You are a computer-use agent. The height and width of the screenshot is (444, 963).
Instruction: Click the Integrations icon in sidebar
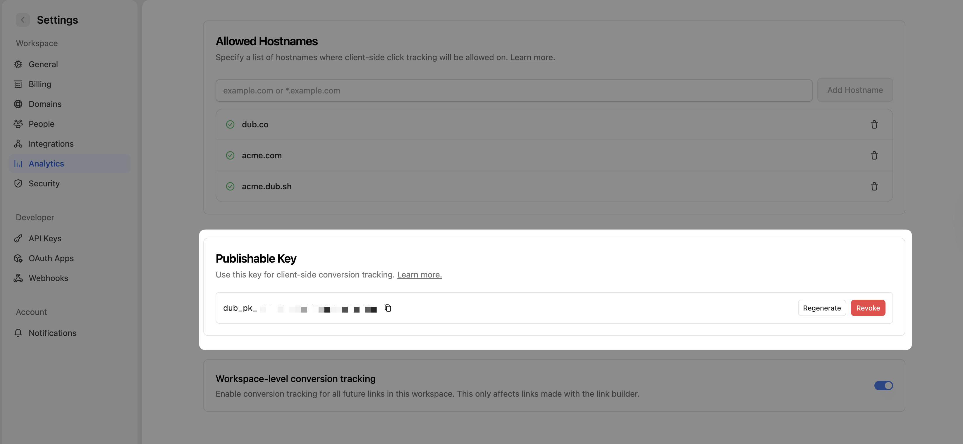point(18,144)
